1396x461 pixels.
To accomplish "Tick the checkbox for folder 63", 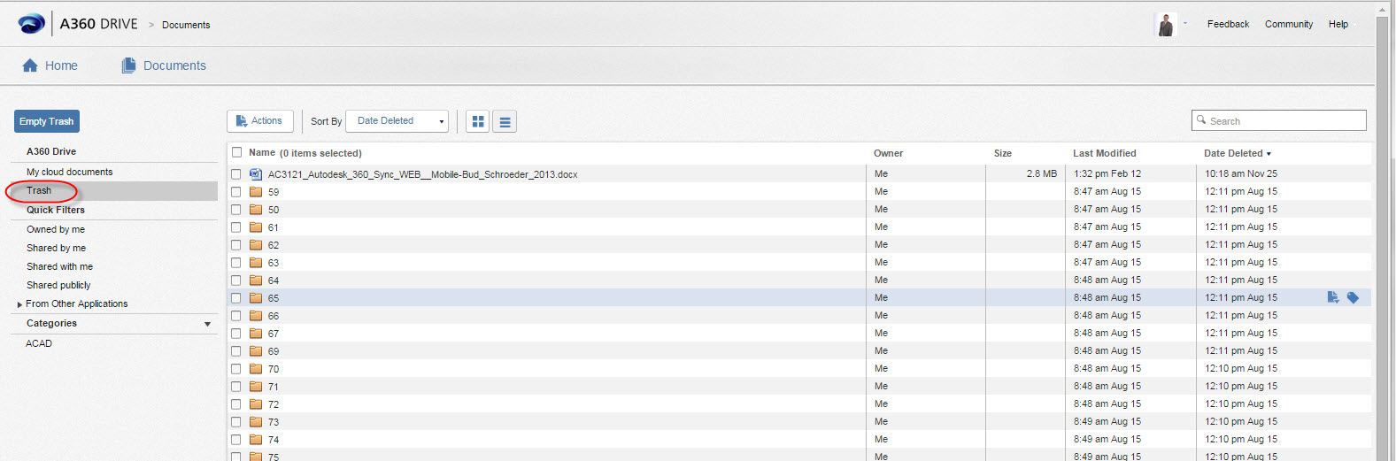I will [236, 263].
